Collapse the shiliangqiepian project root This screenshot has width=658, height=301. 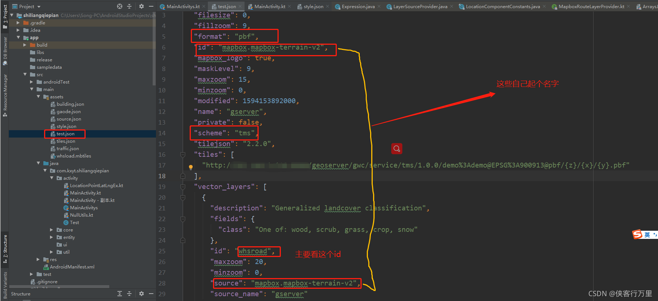click(x=12, y=15)
